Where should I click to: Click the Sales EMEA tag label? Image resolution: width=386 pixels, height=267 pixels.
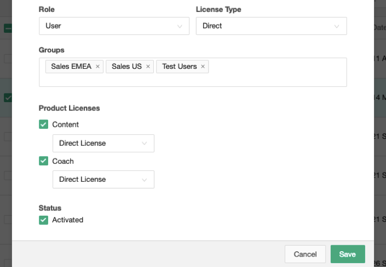click(x=71, y=67)
